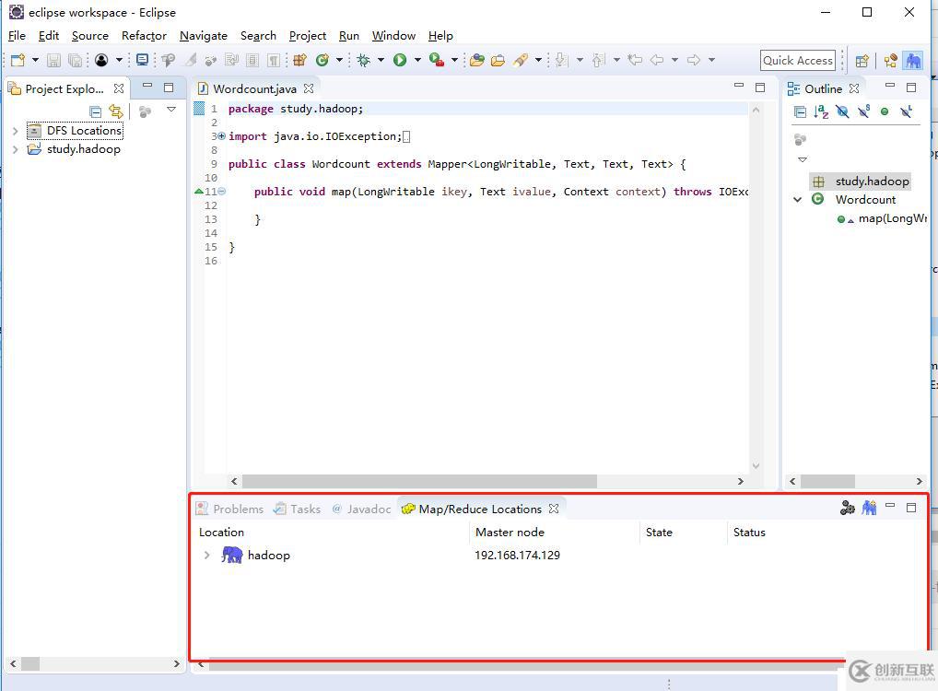The height and width of the screenshot is (691, 938).
Task: Close the Wordcount.java editor tab
Action: (x=309, y=88)
